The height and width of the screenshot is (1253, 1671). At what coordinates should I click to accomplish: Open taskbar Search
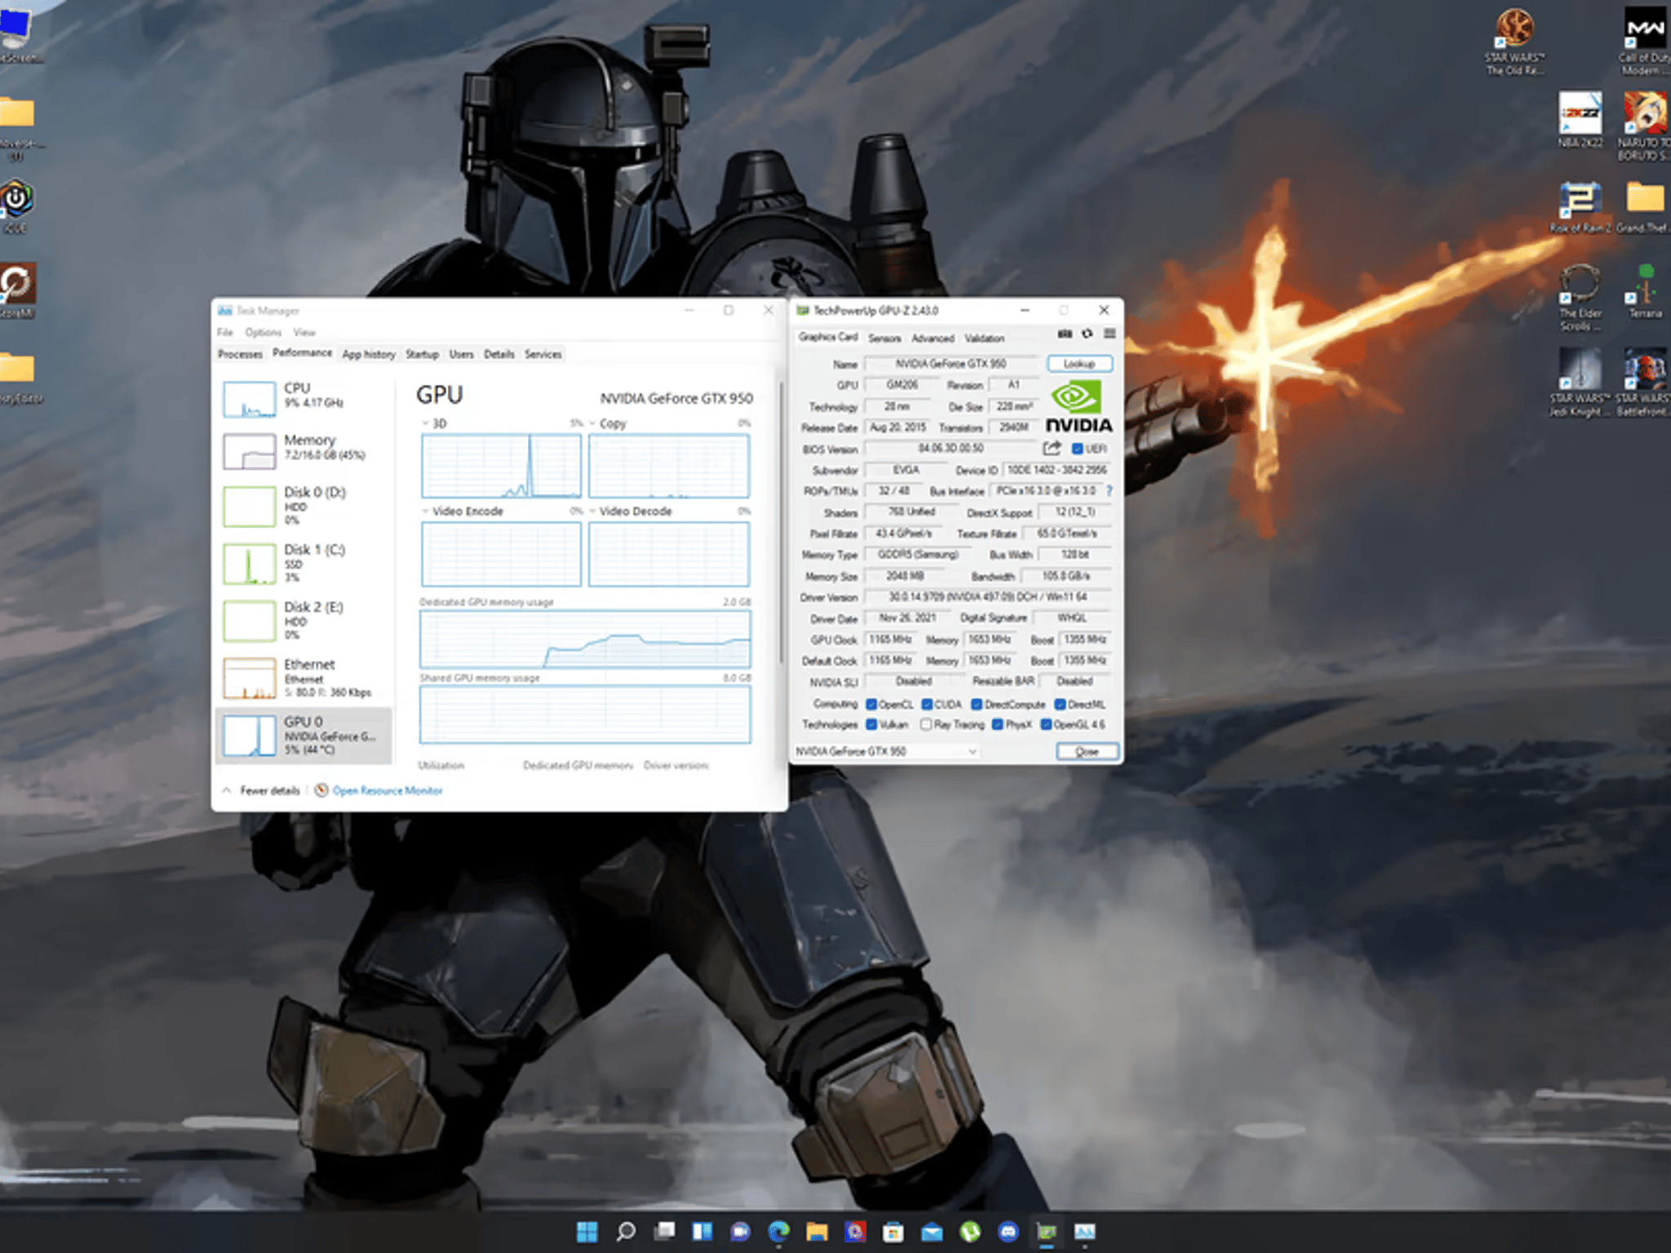click(x=626, y=1231)
